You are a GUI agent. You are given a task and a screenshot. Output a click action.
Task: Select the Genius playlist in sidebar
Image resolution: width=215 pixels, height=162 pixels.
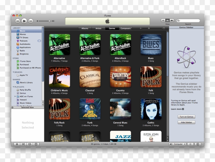pyautogui.click(x=22, y=93)
